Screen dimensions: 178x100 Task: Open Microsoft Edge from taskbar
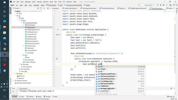(x=4, y=21)
